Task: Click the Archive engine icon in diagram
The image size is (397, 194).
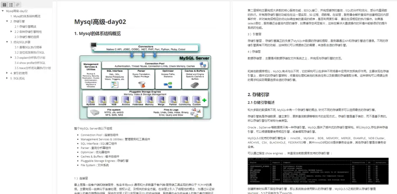Action: (x=126, y=100)
